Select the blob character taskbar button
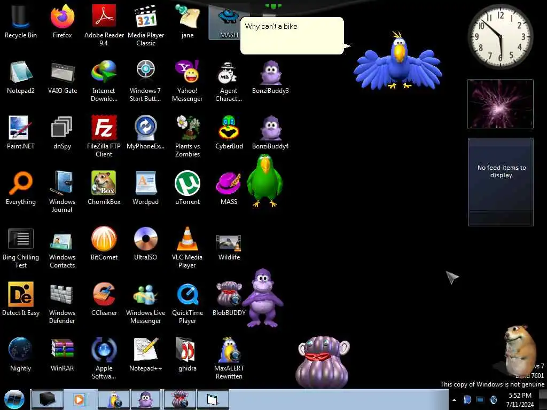Viewport: 547px width, 410px height. click(x=179, y=399)
